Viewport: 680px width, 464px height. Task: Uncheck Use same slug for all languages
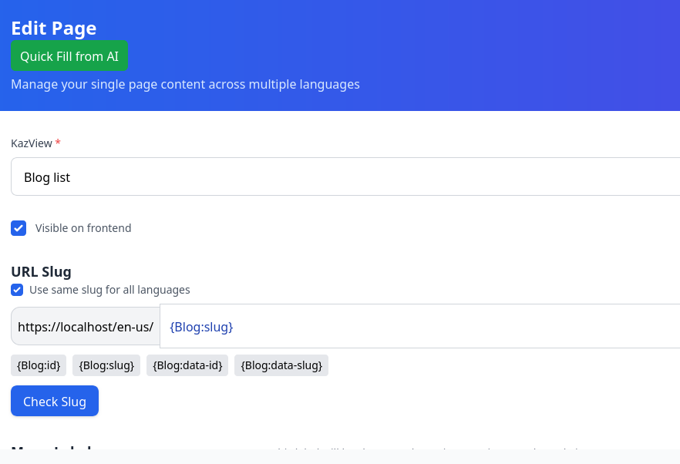(x=17, y=290)
